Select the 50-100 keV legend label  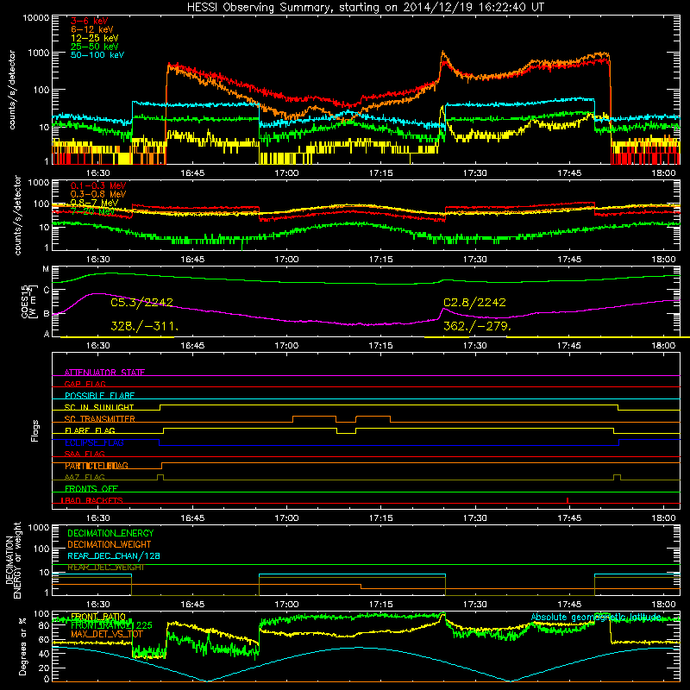[x=97, y=55]
